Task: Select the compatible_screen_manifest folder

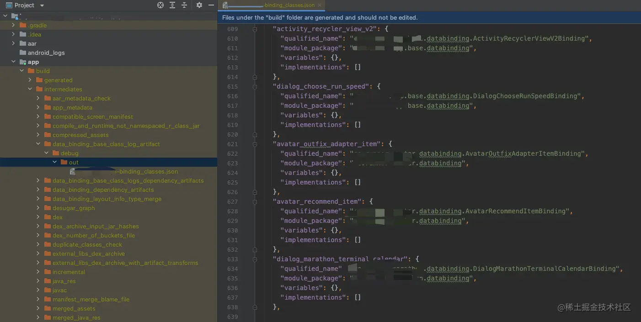Action: [93, 116]
